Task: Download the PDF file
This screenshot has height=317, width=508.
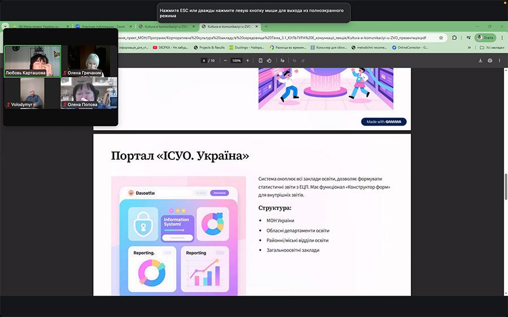Action: 480,60
